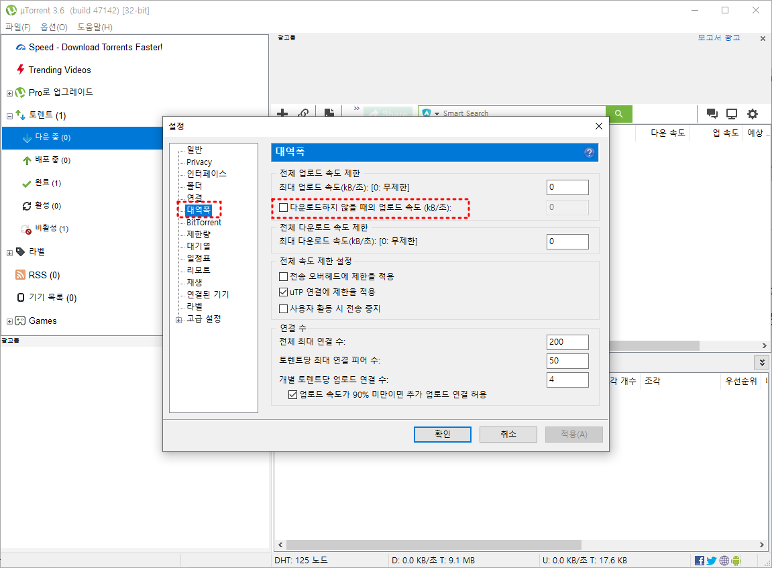
Task: Expand the toolbar overflow chevrons
Action: [x=356, y=108]
